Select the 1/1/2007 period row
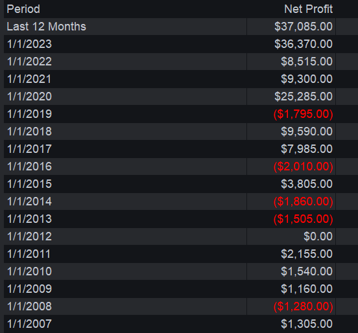The width and height of the screenshot is (358, 333). tap(181, 324)
